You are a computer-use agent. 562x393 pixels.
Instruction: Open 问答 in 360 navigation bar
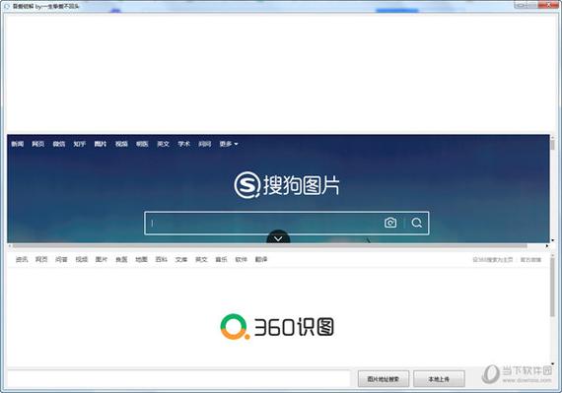61,259
